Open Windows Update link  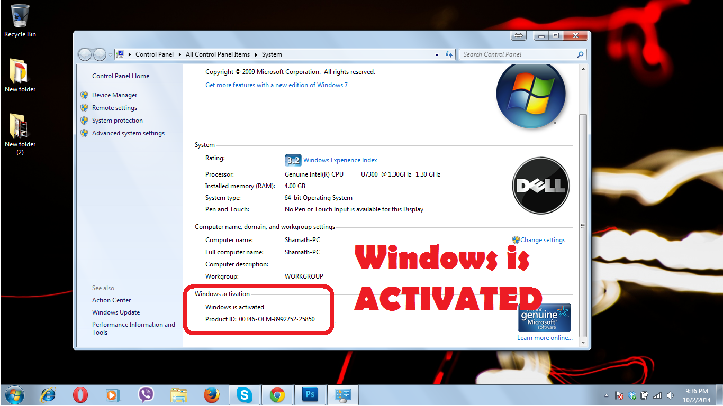pos(116,312)
